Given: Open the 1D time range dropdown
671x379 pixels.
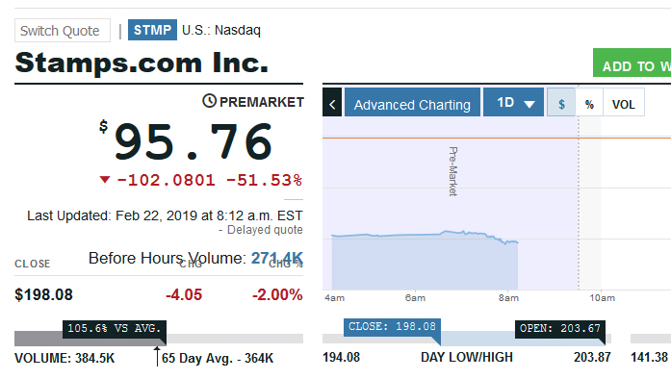Looking at the screenshot, I should tap(513, 102).
